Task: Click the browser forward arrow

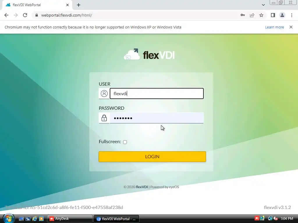Action: [x=16, y=15]
